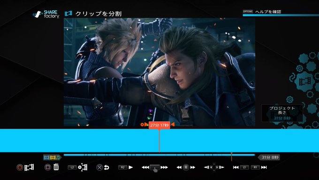Click triple rewind arrows left of touchpad
The height and width of the screenshot is (180, 319).
(x=145, y=167)
